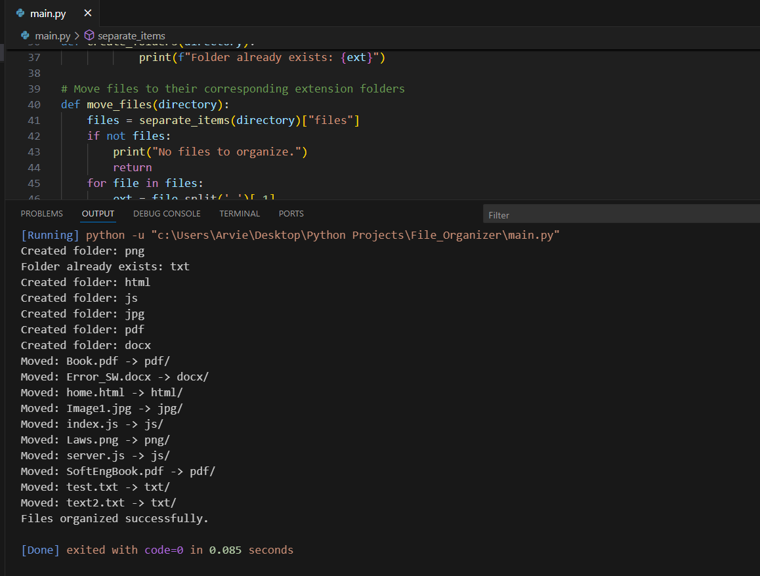Click the separate_items symbol cube icon
Image resolution: width=760 pixels, height=576 pixels.
pyautogui.click(x=89, y=35)
